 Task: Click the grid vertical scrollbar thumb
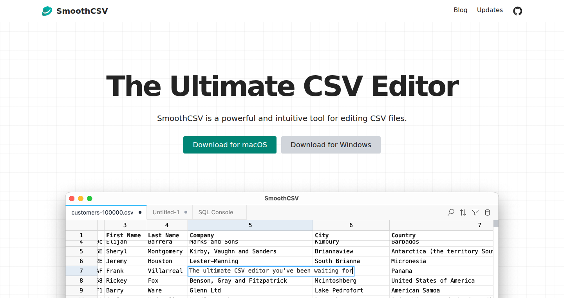click(x=496, y=224)
